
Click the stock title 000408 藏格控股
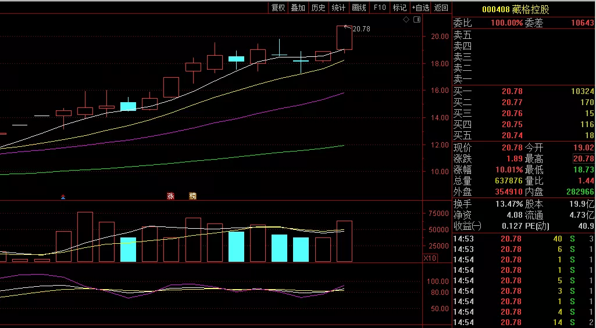pos(515,10)
